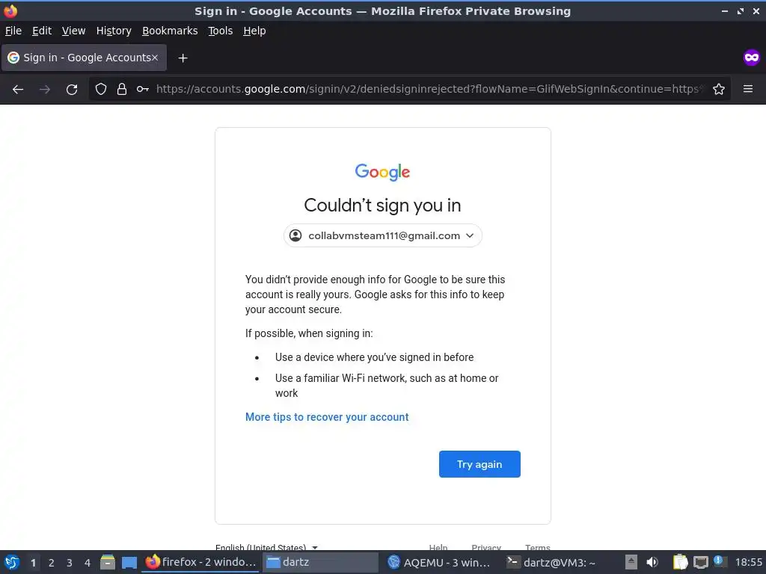Viewport: 766px width, 574px height.
Task: Close the Sign in - Google Accounts tab
Action: point(155,58)
